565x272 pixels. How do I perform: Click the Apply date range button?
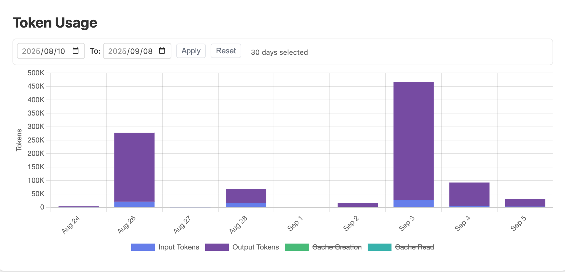(191, 51)
